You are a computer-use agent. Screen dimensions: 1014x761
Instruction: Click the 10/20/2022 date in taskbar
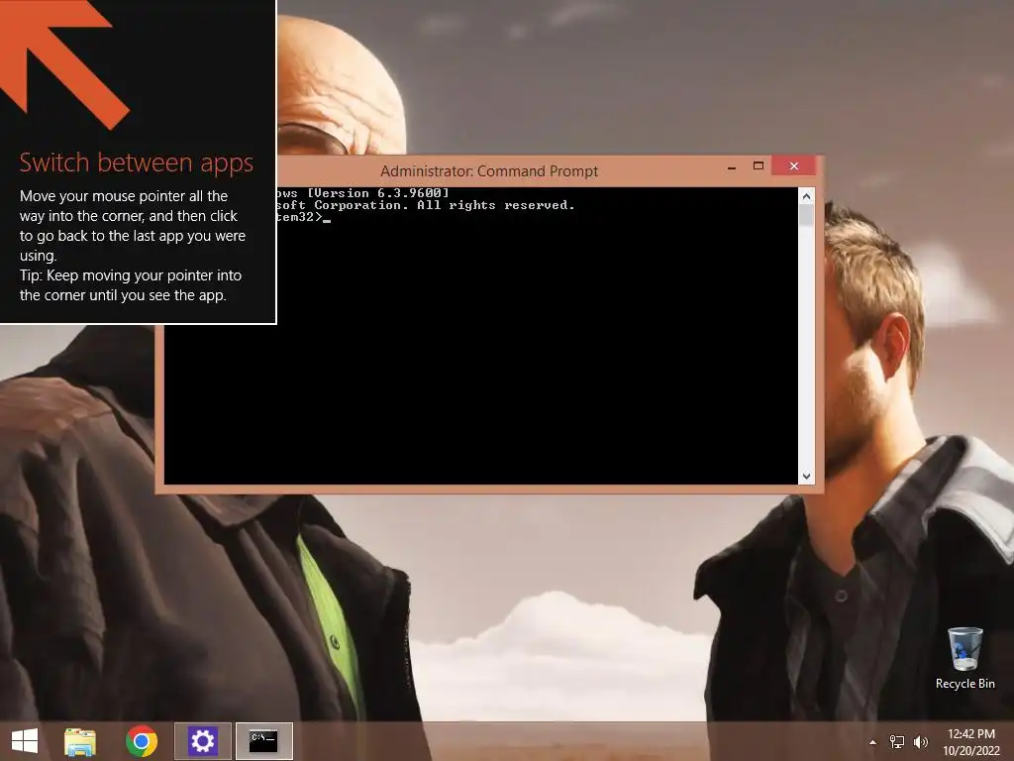click(x=971, y=751)
